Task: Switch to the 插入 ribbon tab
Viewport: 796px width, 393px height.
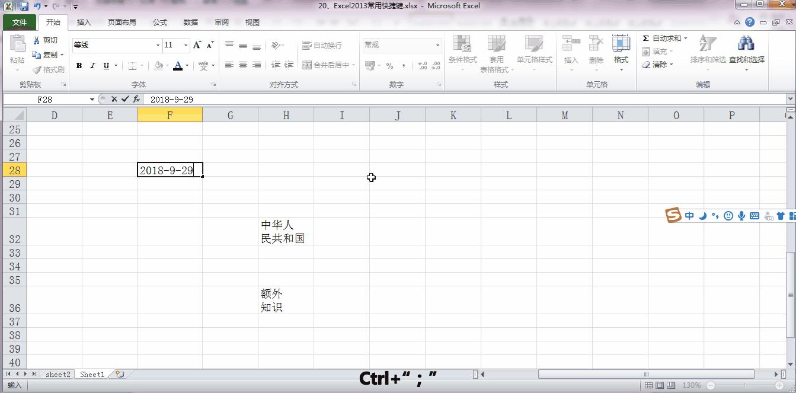Action: tap(83, 22)
